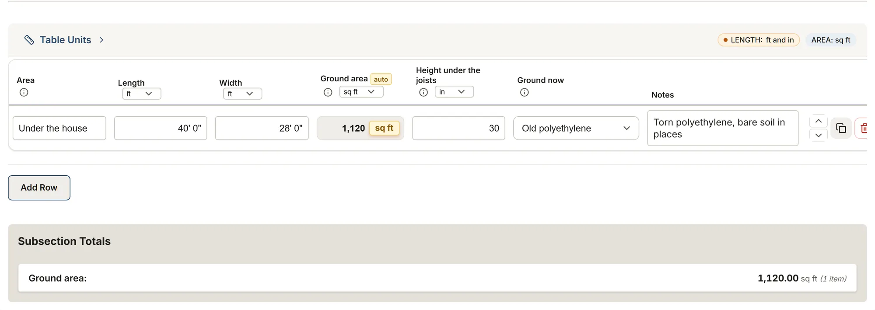875x310 pixels.
Task: Expand the Table Units chevron
Action: [x=101, y=40]
